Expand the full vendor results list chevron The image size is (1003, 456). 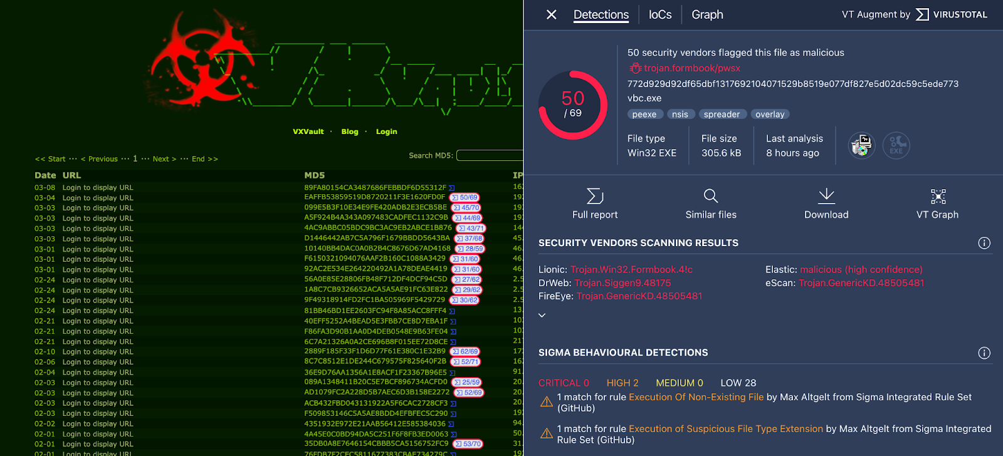[542, 315]
